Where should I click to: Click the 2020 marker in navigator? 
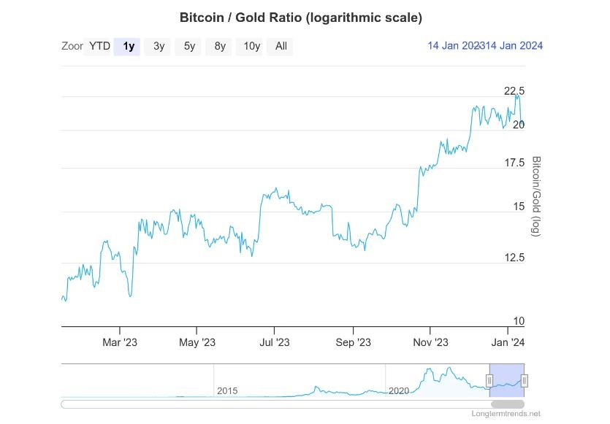tap(399, 391)
